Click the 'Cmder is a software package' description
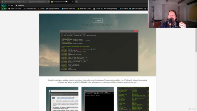197x111 pixels. 98,81
